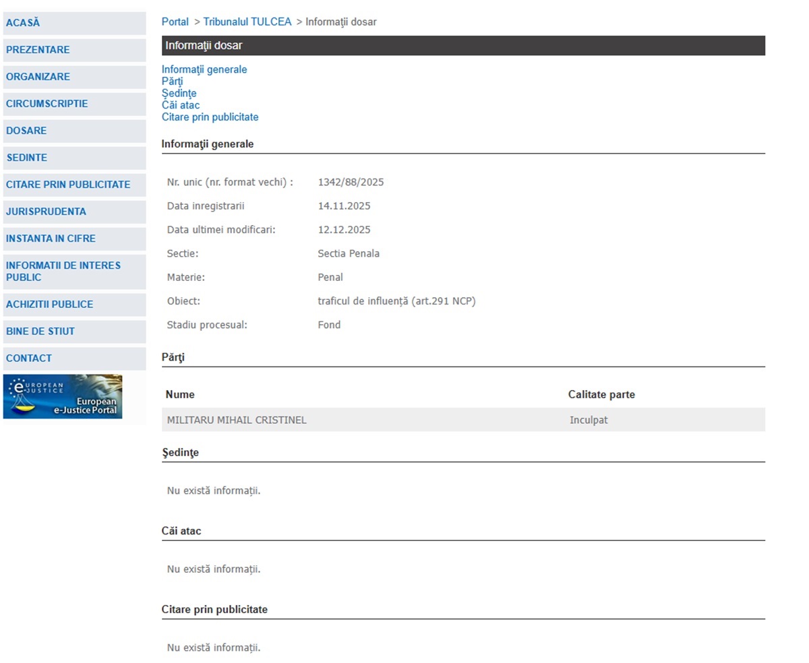Viewport: 809px width, 663px height.
Task: Go to Tribunalul TULCEA breadcrumb
Action: tap(247, 22)
